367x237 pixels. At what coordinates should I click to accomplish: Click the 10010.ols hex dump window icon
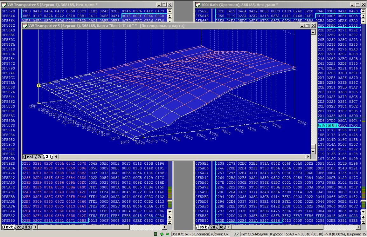pos(197,5)
